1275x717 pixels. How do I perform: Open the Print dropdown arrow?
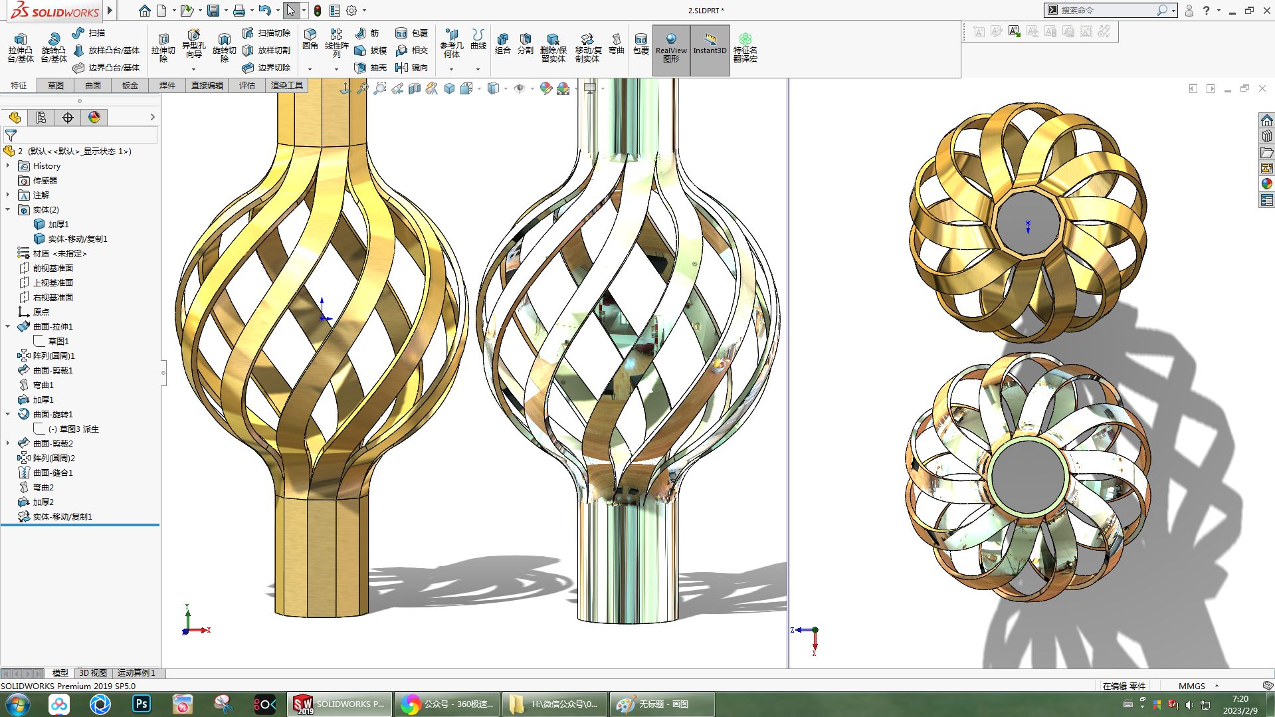click(x=252, y=11)
